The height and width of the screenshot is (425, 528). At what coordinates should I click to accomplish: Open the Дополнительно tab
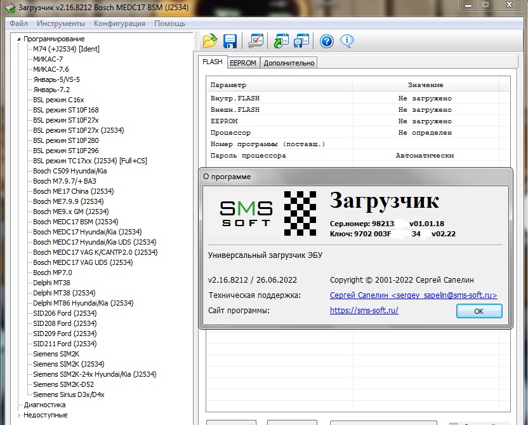[x=289, y=63]
